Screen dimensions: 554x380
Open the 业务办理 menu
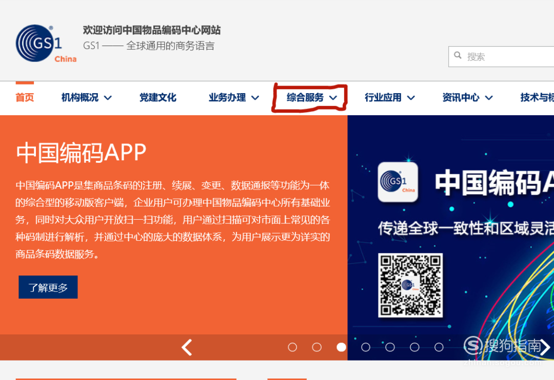(227, 97)
